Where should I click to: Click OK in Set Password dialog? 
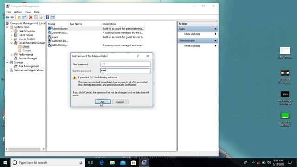pyautogui.click(x=103, y=102)
